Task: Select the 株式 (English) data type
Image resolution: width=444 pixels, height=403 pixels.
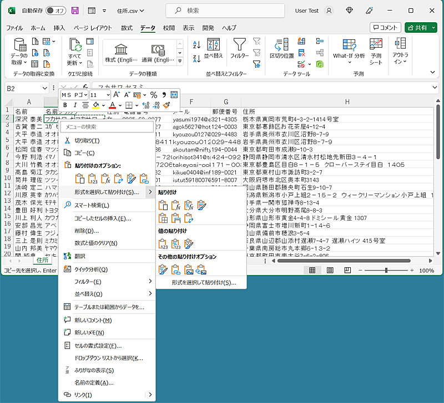Action: [121, 53]
